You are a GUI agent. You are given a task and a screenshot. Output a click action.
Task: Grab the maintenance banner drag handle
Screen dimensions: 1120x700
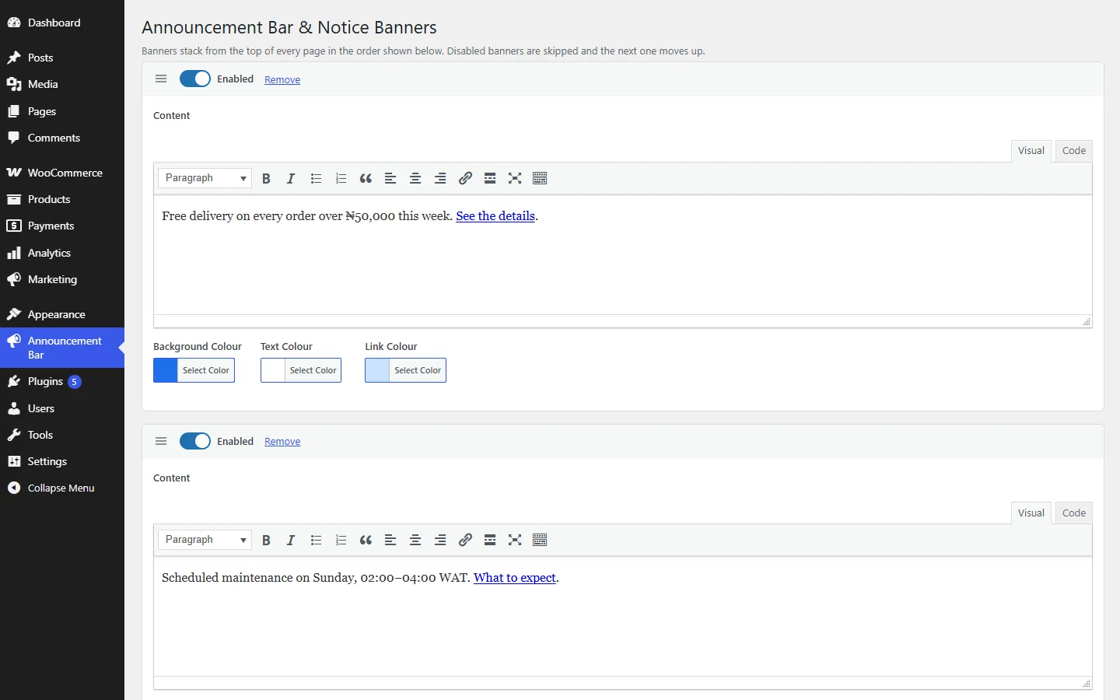click(161, 441)
